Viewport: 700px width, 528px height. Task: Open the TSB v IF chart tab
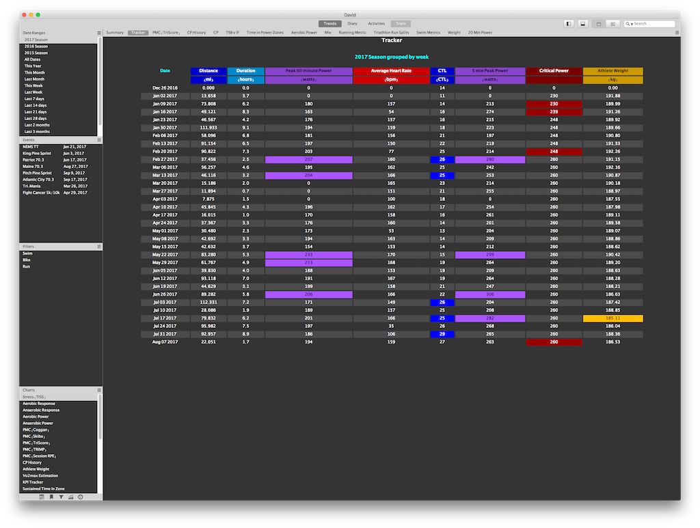[x=232, y=33]
